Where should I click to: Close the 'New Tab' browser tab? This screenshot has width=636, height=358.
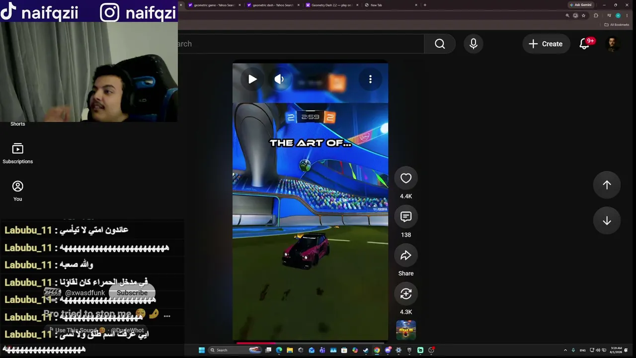416,5
